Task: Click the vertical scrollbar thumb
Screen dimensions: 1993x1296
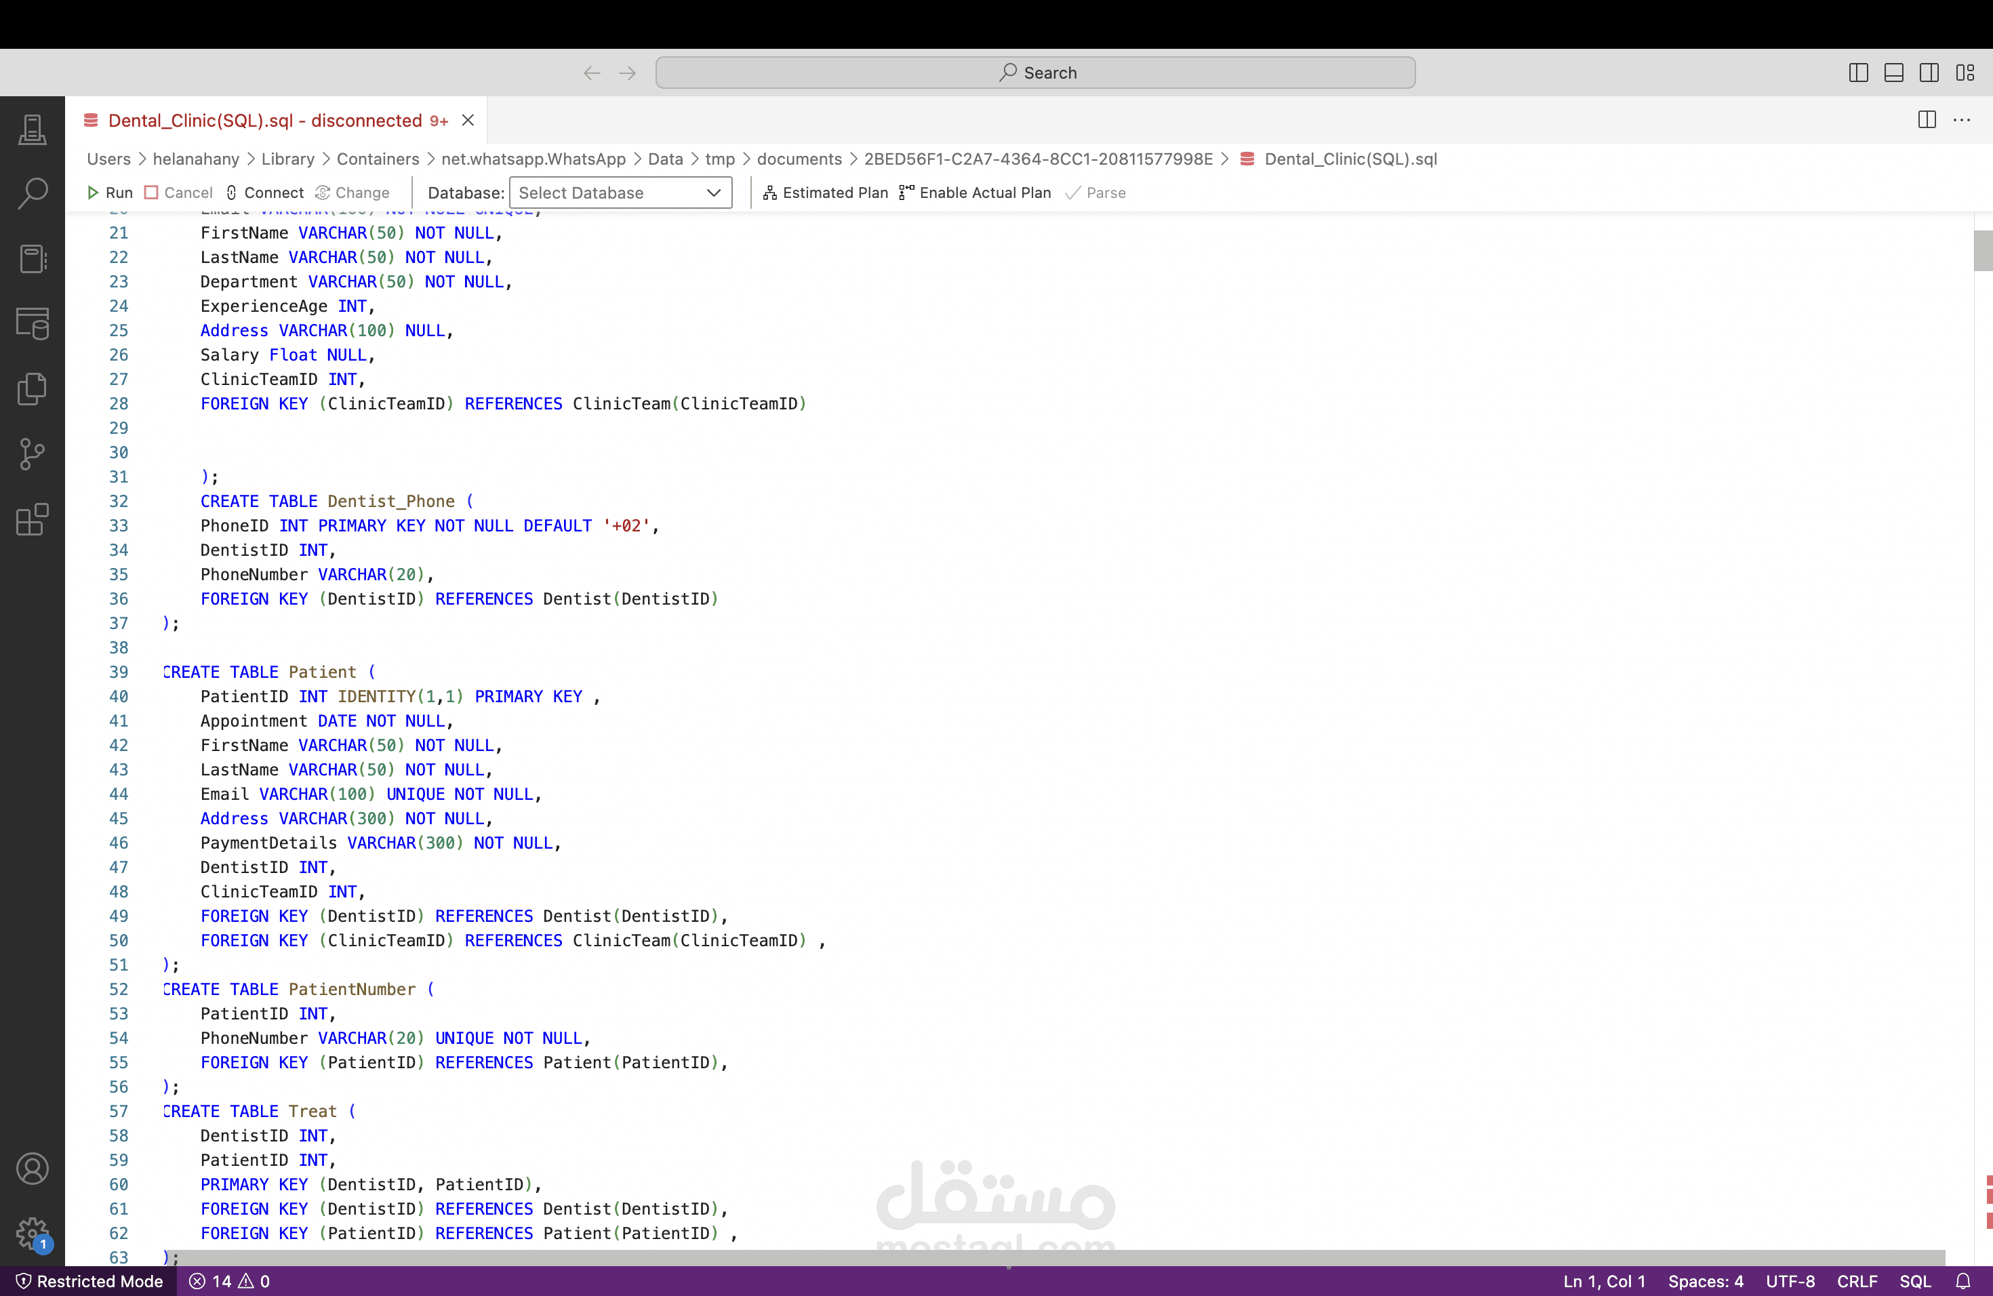Action: [x=1982, y=250]
